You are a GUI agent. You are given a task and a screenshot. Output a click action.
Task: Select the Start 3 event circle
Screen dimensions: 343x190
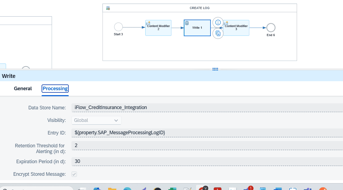118,27
